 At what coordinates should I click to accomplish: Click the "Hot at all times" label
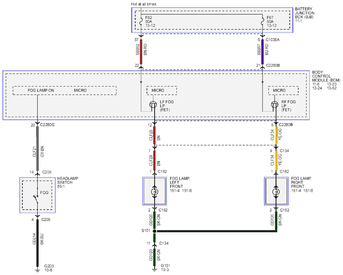tap(144, 4)
